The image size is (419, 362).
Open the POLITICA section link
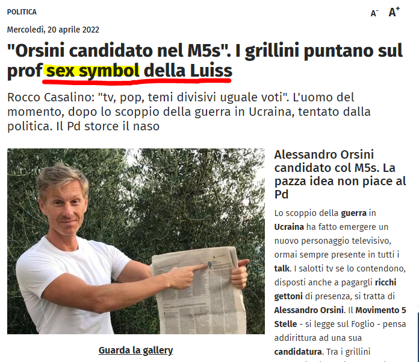pyautogui.click(x=22, y=12)
